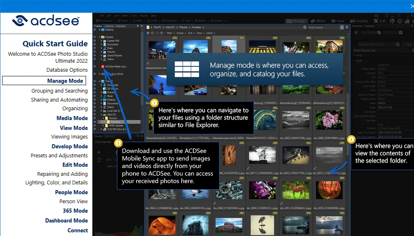The width and height of the screenshot is (414, 236).
Task: Expand the RAW Updates folder node
Action: [103, 126]
